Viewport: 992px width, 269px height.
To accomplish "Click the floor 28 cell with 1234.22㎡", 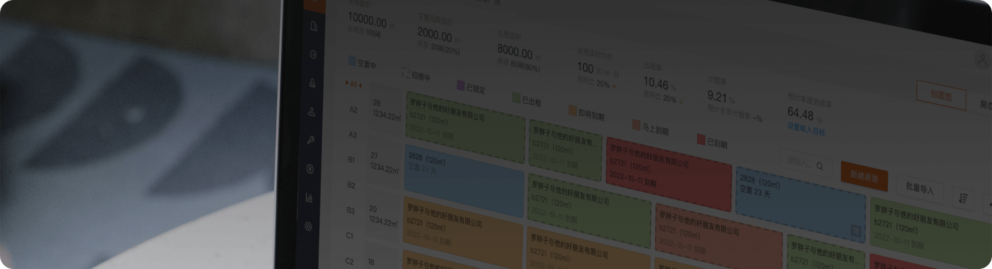I will [386, 110].
